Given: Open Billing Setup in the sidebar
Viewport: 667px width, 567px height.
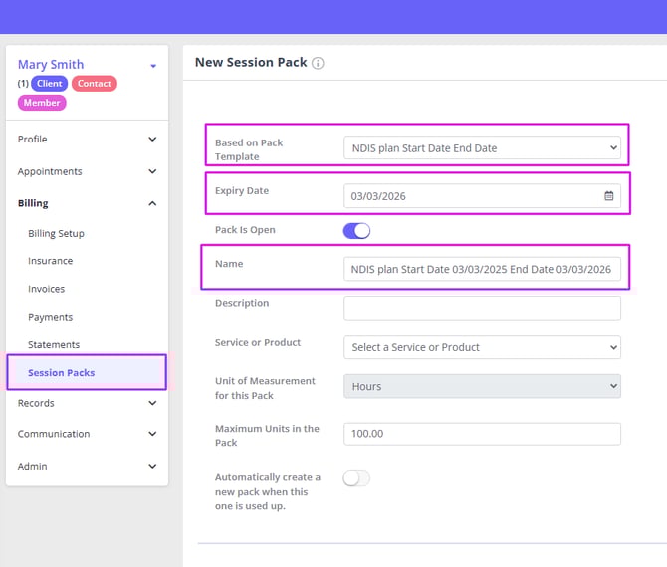Looking at the screenshot, I should 56,233.
